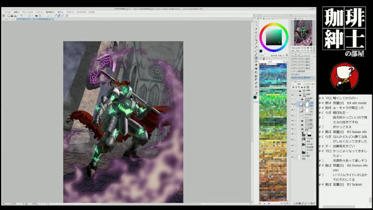Select the Zoom magnifier tool in toolbox

pyautogui.click(x=256, y=22)
